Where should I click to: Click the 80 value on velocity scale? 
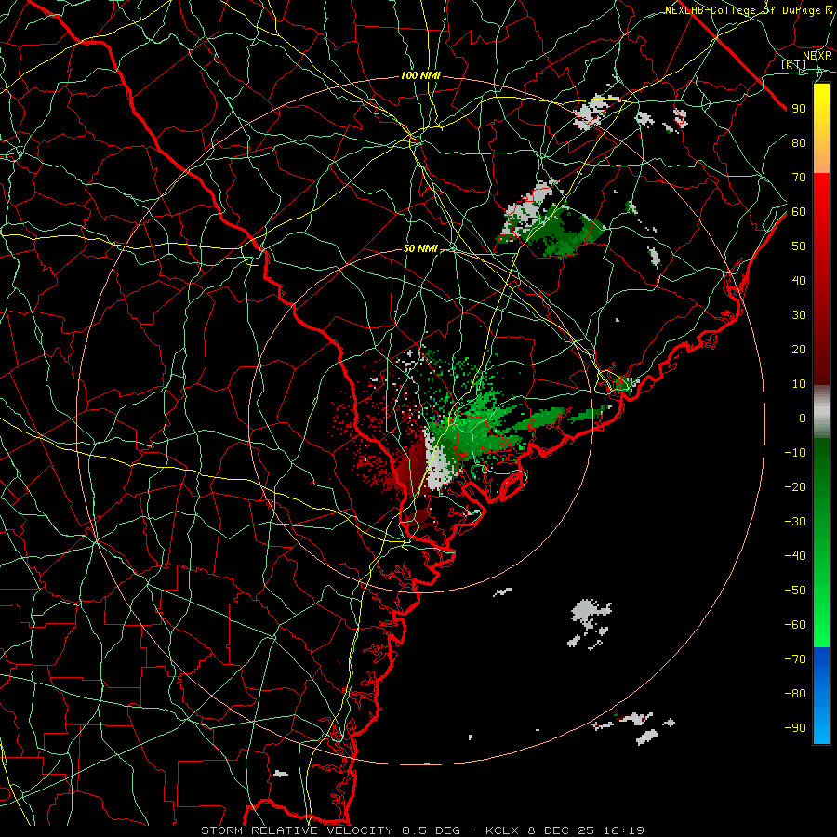(799, 143)
